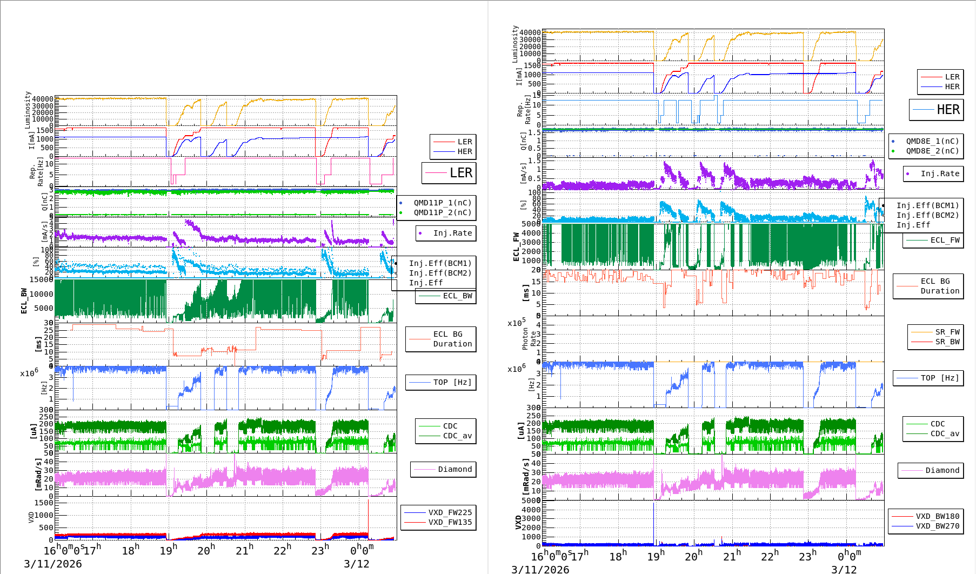The height and width of the screenshot is (574, 976).
Task: Select the ECL_BW legend entry
Action: pyautogui.click(x=457, y=296)
